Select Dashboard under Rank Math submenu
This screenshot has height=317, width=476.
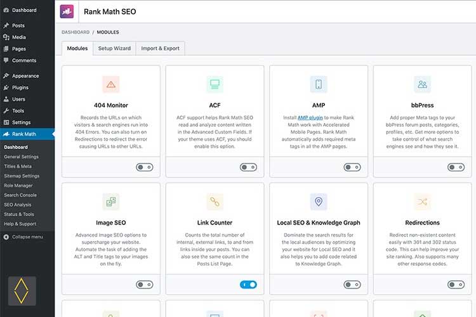pos(16,147)
